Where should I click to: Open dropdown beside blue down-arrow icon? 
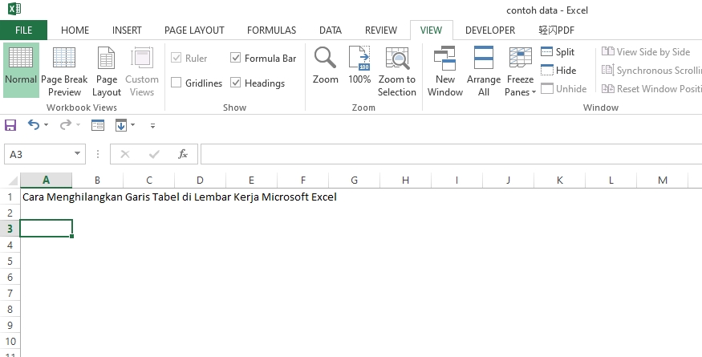[132, 125]
